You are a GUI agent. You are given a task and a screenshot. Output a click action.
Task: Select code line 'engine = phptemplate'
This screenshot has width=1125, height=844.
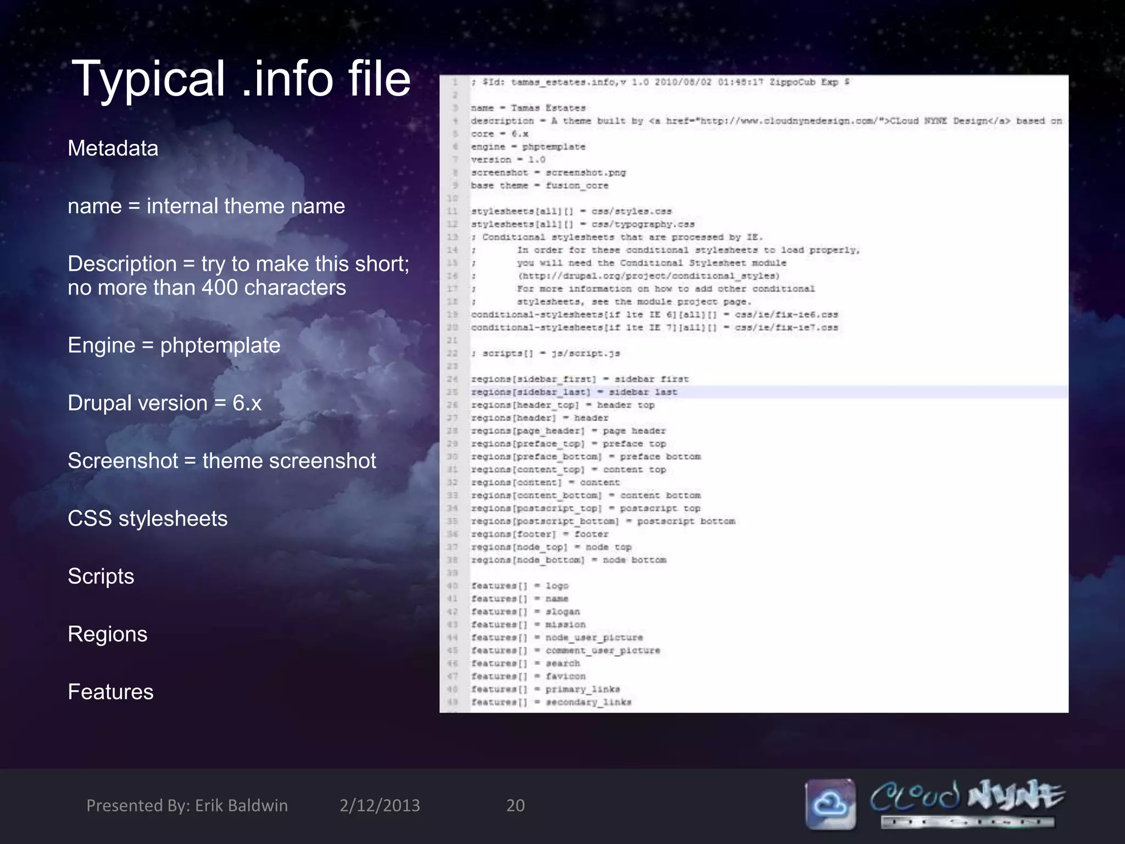[x=528, y=147]
